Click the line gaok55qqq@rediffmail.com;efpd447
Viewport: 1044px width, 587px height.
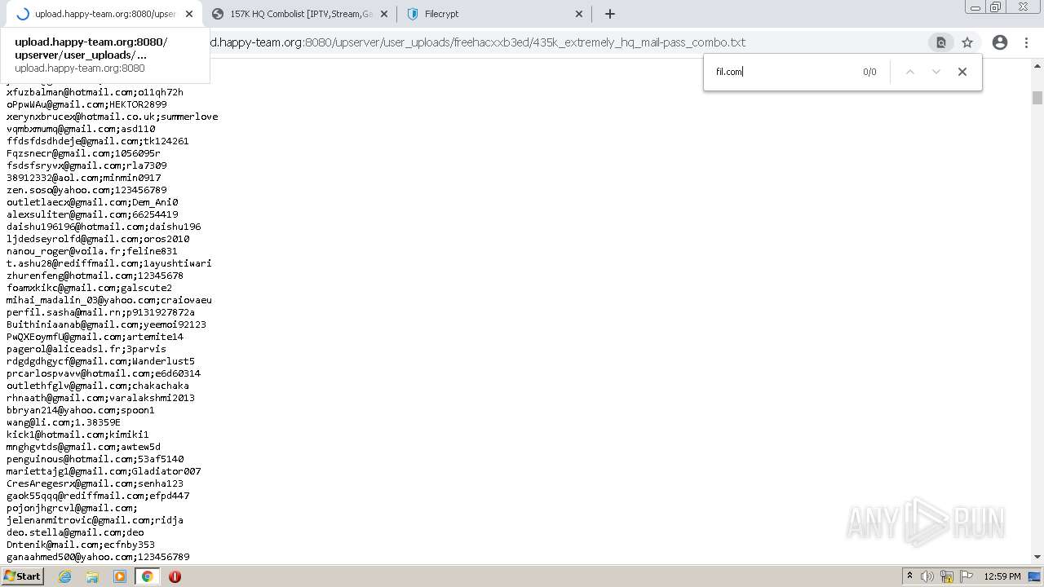click(x=98, y=496)
